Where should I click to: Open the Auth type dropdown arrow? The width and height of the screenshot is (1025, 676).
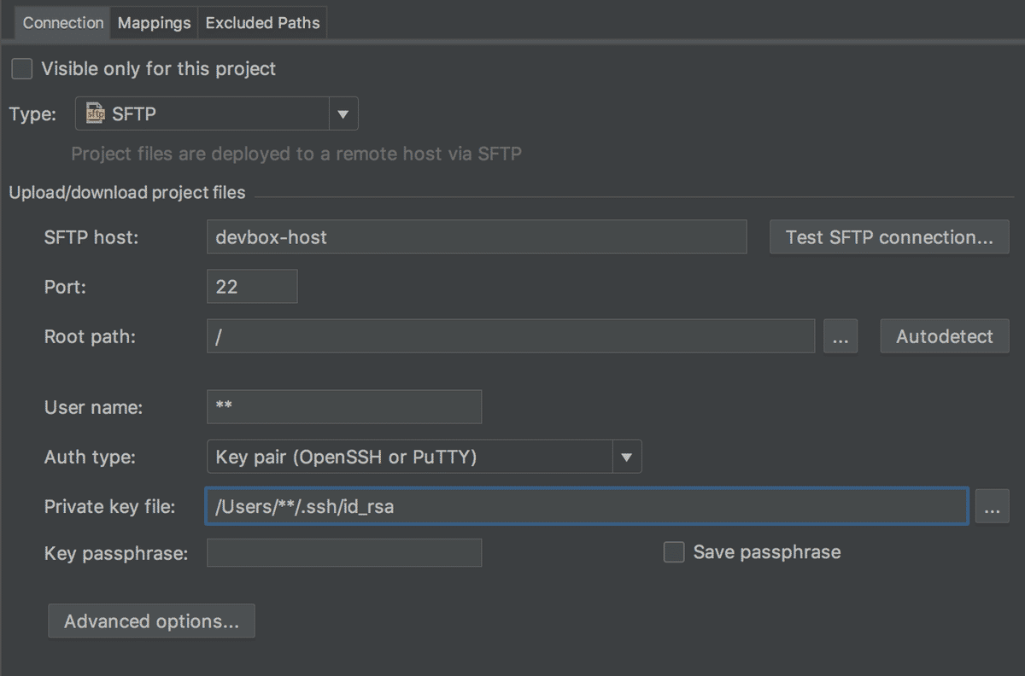click(x=626, y=457)
